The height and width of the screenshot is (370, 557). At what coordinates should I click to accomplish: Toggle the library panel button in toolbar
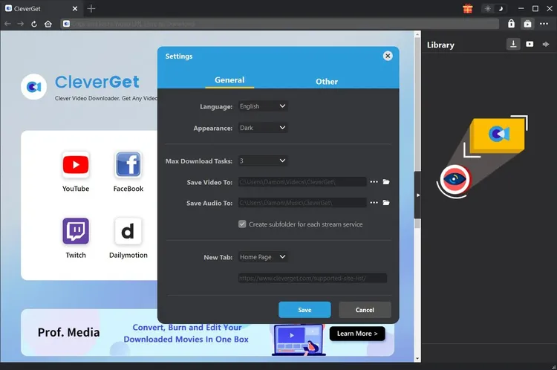click(x=527, y=24)
